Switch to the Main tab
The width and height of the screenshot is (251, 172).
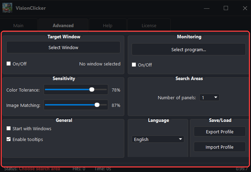coord(19,25)
